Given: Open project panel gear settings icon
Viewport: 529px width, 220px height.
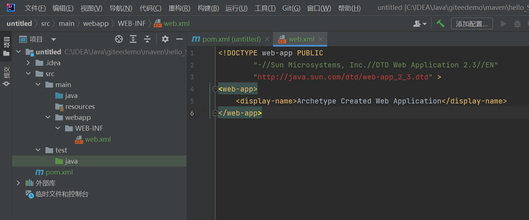Looking at the screenshot, I should pyautogui.click(x=165, y=39).
